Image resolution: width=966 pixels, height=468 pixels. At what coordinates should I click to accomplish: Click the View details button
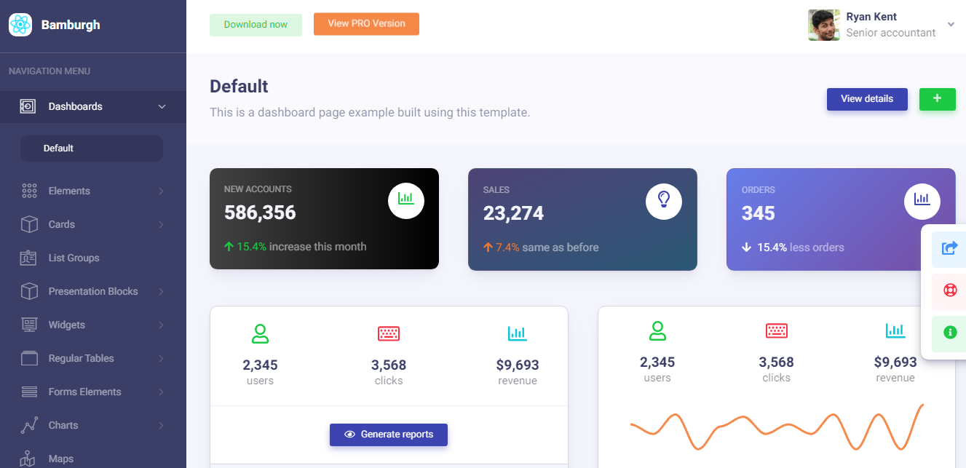867,99
